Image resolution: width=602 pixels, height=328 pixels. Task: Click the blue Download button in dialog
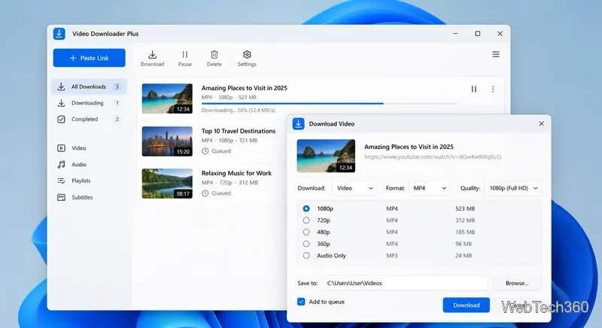click(x=466, y=305)
